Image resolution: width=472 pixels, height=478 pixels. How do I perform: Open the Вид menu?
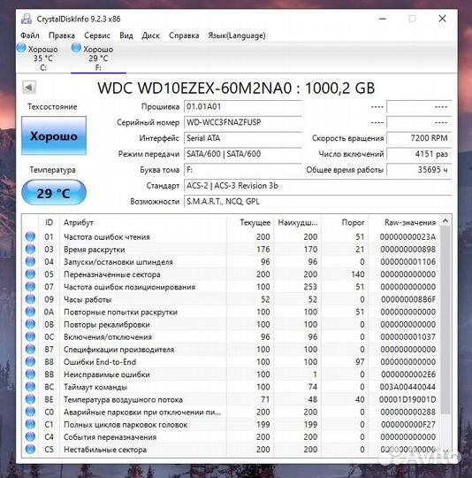pos(126,35)
